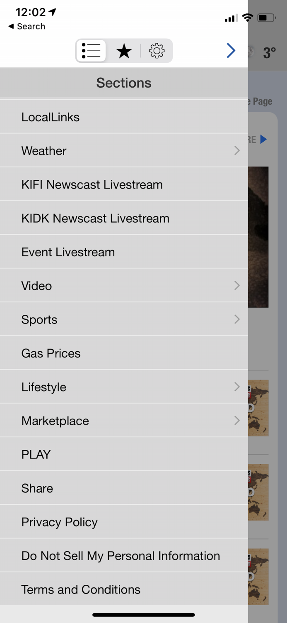The height and width of the screenshot is (623, 287).
Task: Select KIFI Newscast Livestream
Action: tap(124, 184)
